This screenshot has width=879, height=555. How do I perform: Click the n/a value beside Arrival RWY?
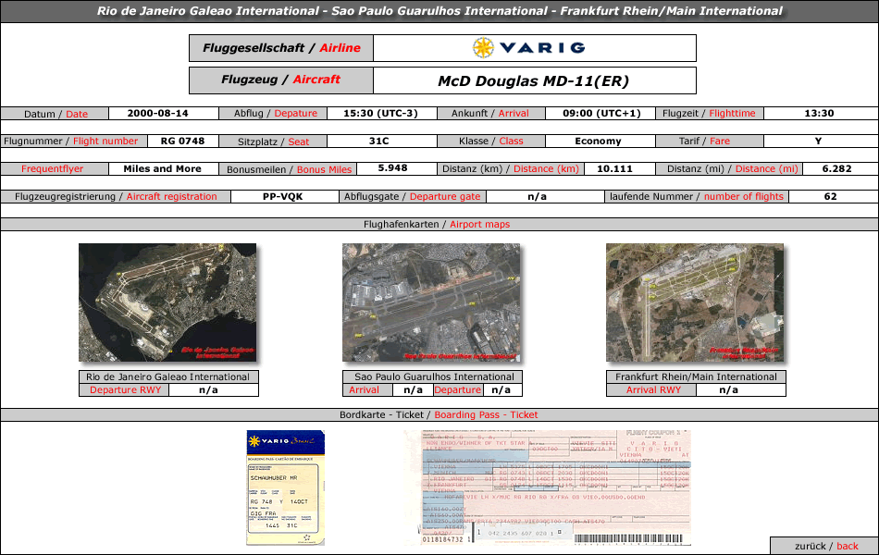728,390
